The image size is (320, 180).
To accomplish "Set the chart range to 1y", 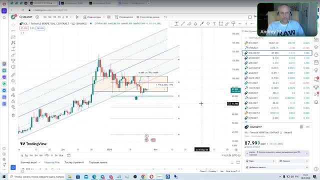I will (x=51, y=155).
